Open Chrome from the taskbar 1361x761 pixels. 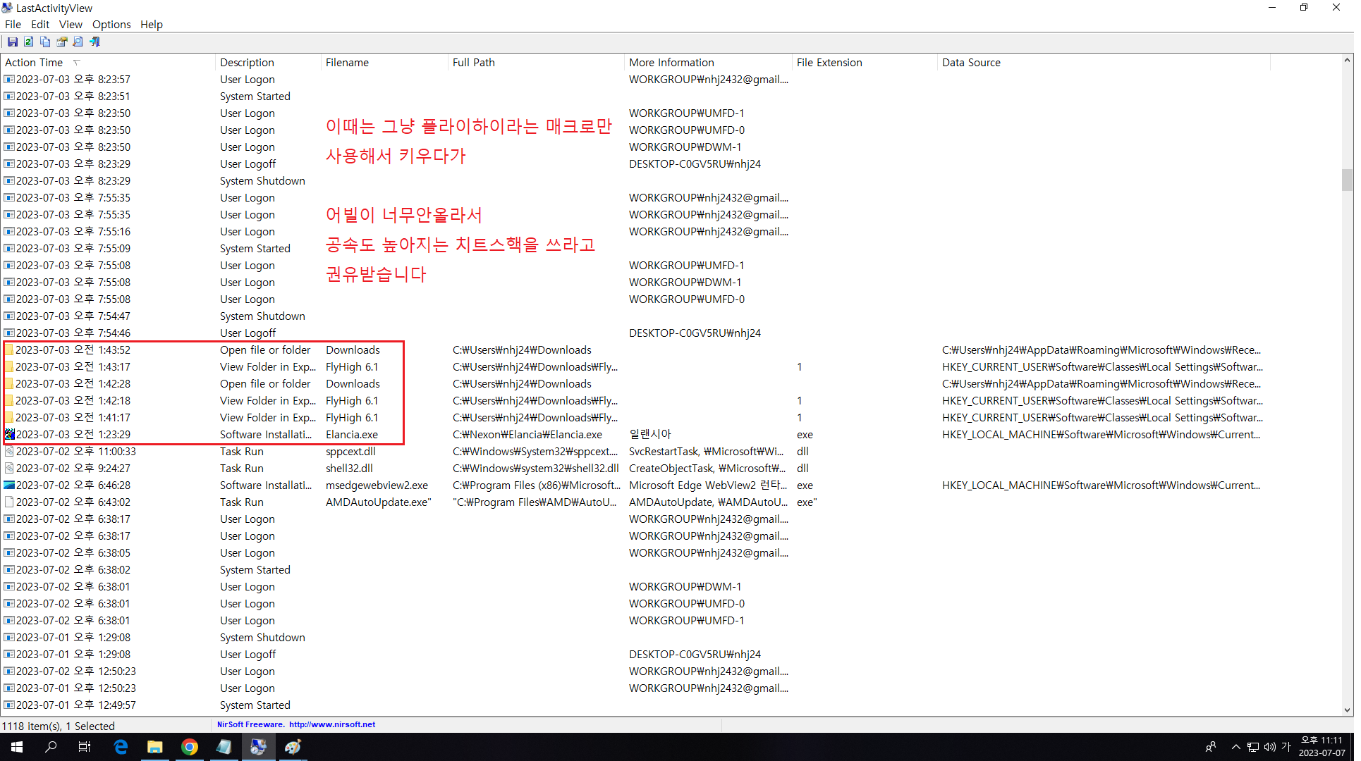(x=189, y=747)
